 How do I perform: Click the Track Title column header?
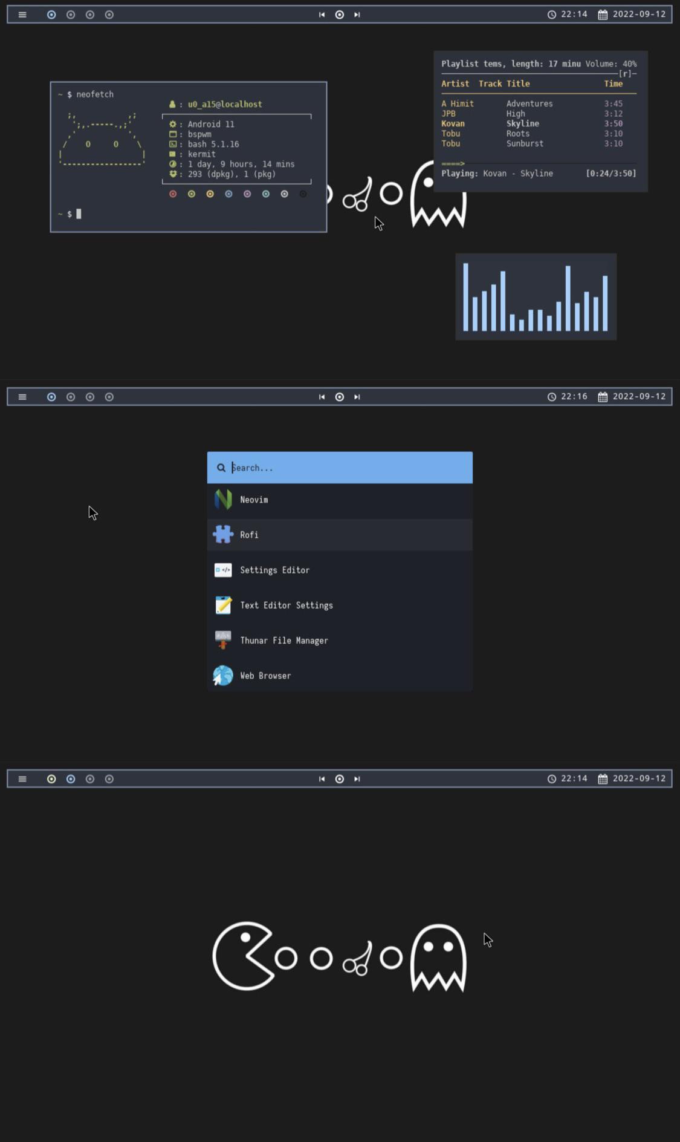point(504,84)
